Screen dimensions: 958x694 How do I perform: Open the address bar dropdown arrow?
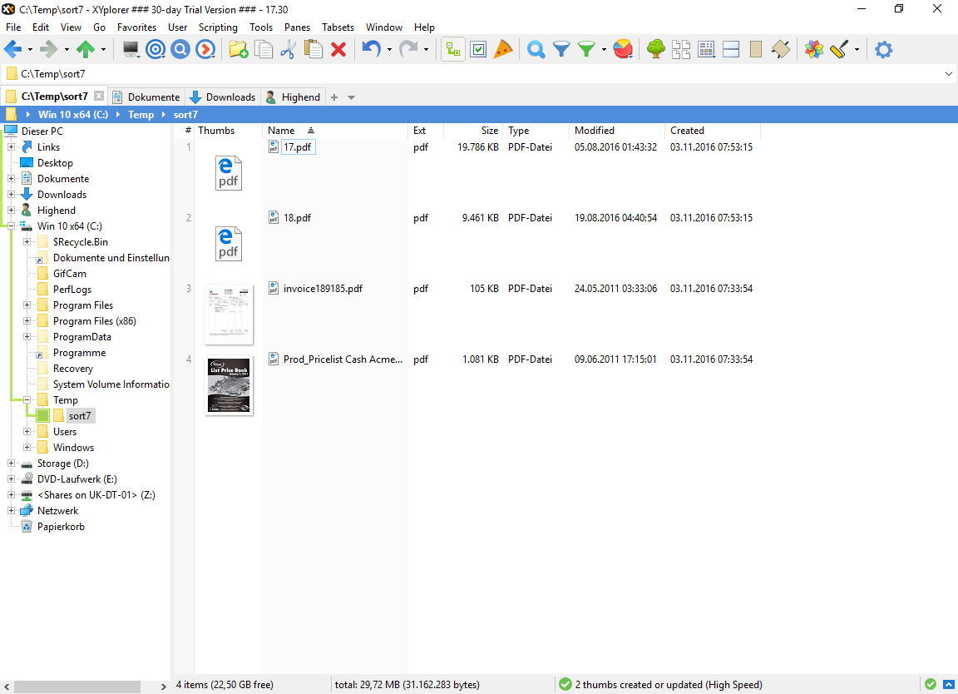coord(949,74)
